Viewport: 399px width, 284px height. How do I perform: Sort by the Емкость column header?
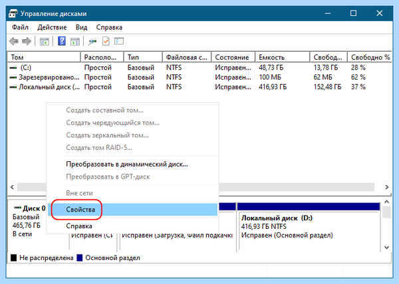coord(283,57)
